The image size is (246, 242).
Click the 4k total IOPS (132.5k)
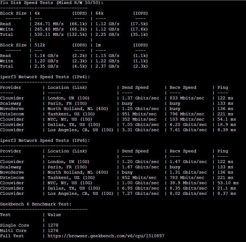pos(77,34)
